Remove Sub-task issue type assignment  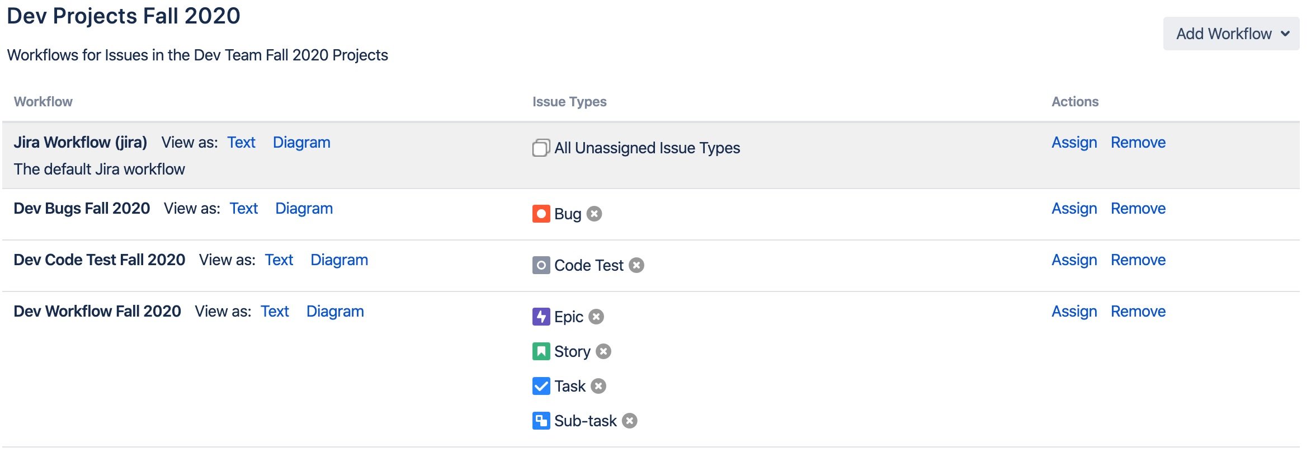pos(630,421)
